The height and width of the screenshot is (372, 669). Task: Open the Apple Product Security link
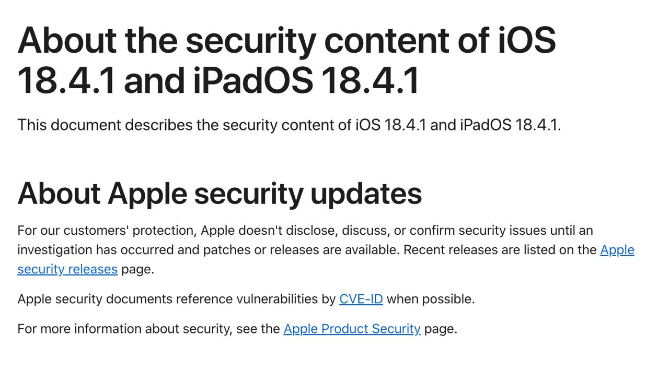pyautogui.click(x=352, y=329)
